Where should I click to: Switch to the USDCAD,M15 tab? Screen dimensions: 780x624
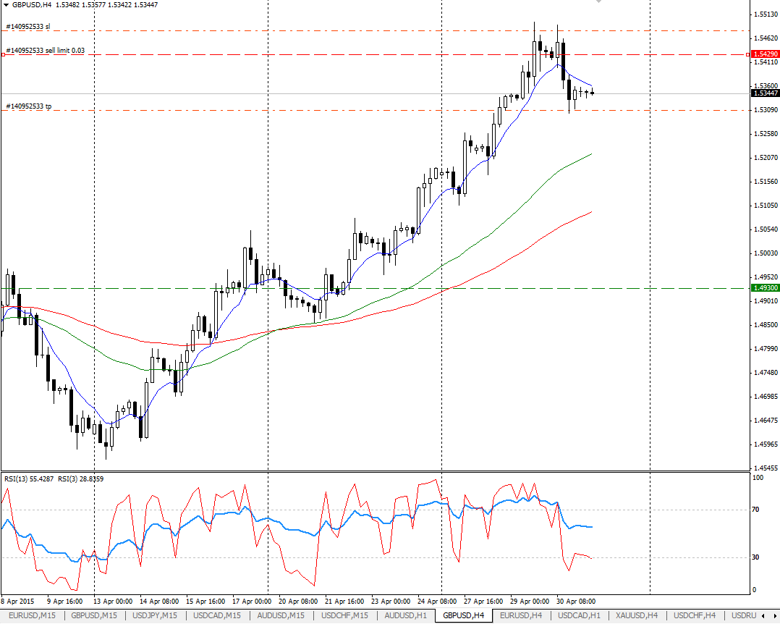pos(217,615)
